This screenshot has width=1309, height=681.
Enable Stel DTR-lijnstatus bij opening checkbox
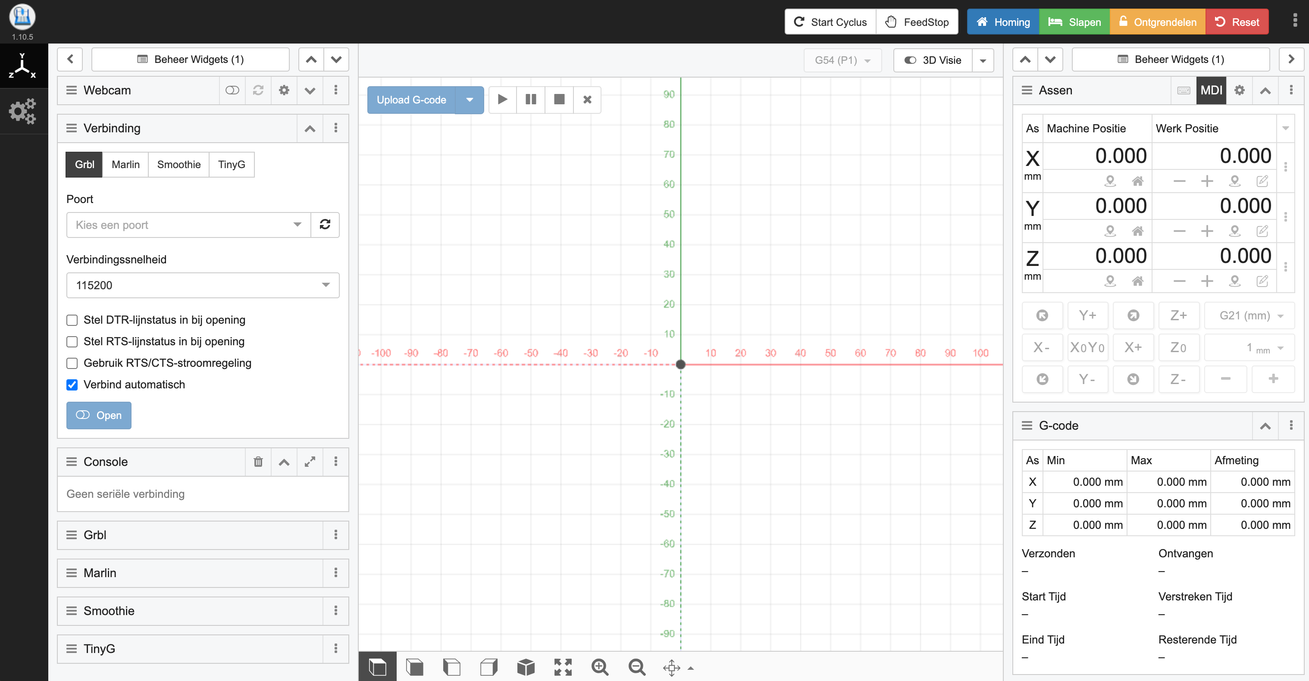[72, 320]
